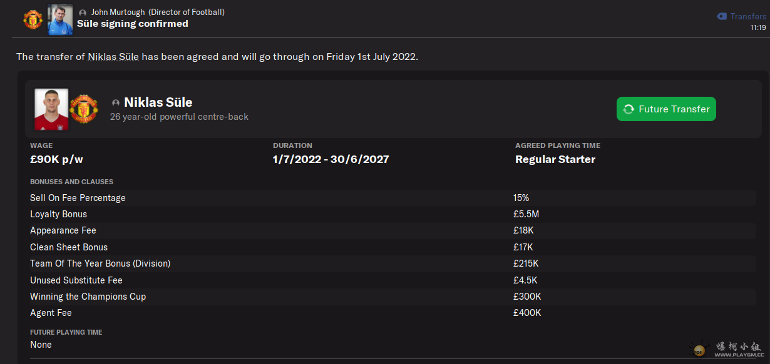Select the Loyalty Bonus clause row
The height and width of the screenshot is (364, 770).
[391, 214]
